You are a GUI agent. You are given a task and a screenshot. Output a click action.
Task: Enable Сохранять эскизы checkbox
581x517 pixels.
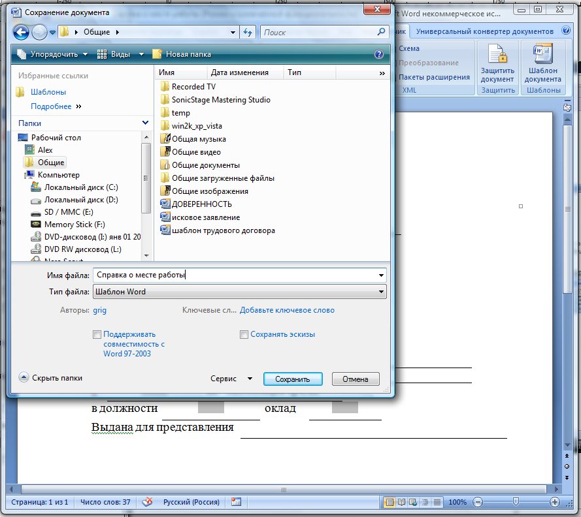pos(244,335)
